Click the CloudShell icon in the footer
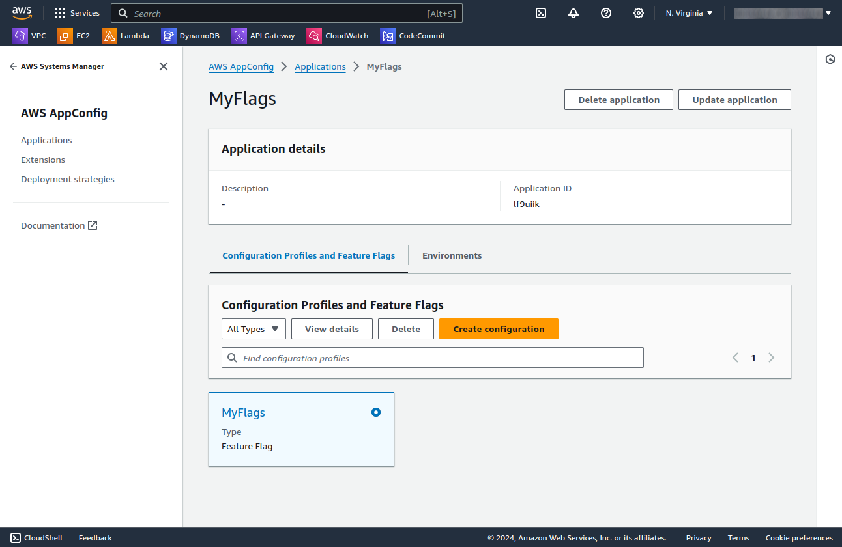842x547 pixels. click(16, 538)
